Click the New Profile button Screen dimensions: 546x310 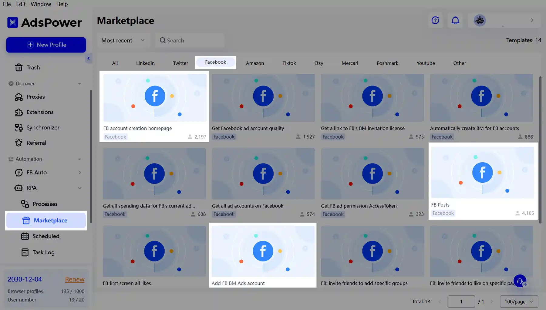click(46, 45)
